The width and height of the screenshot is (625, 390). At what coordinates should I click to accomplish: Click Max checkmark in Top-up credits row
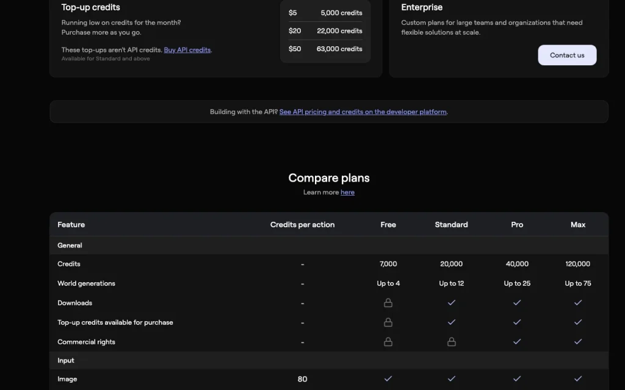click(x=577, y=322)
